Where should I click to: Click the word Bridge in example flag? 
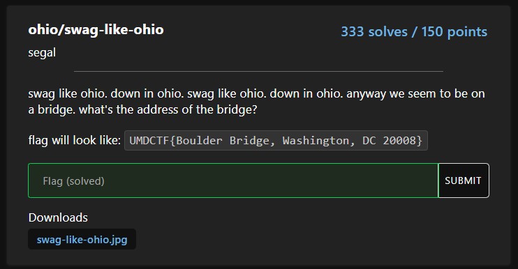(x=249, y=141)
